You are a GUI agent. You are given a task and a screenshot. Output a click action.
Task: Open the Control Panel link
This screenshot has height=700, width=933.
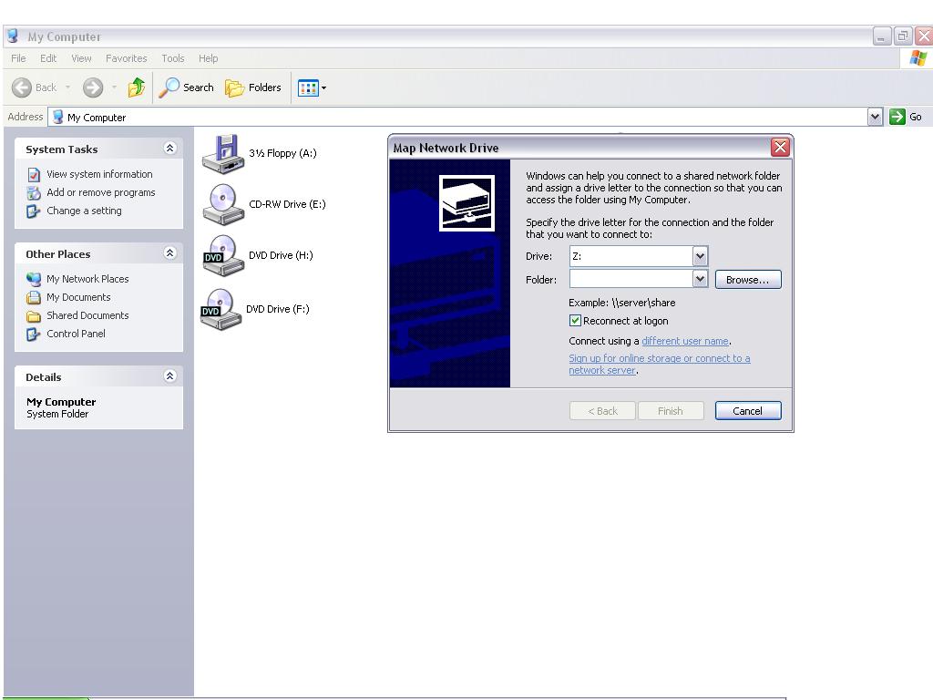[x=76, y=334]
